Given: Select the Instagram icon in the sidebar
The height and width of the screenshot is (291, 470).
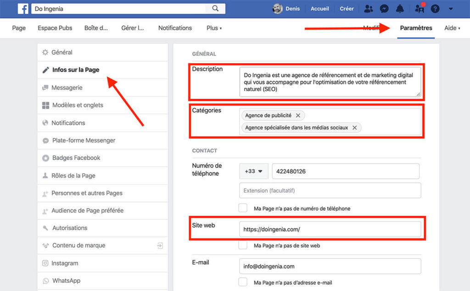Looking at the screenshot, I should tap(45, 263).
